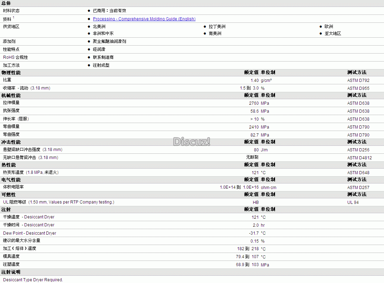Click the UL 阻燃等级 row label
This screenshot has height=283, width=384.
pos(58,202)
